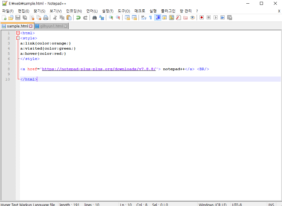282x206 pixels.
Task: Create a new file with toolbar icon
Action: coord(4,18)
